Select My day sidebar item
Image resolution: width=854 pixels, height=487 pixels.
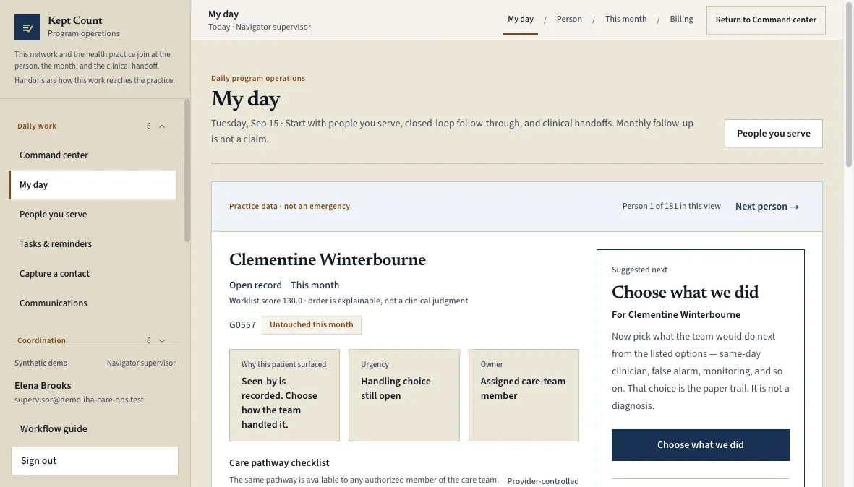tap(93, 185)
